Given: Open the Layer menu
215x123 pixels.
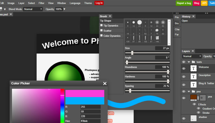Looking at the screenshot, I should pyautogui.click(x=21, y=3).
